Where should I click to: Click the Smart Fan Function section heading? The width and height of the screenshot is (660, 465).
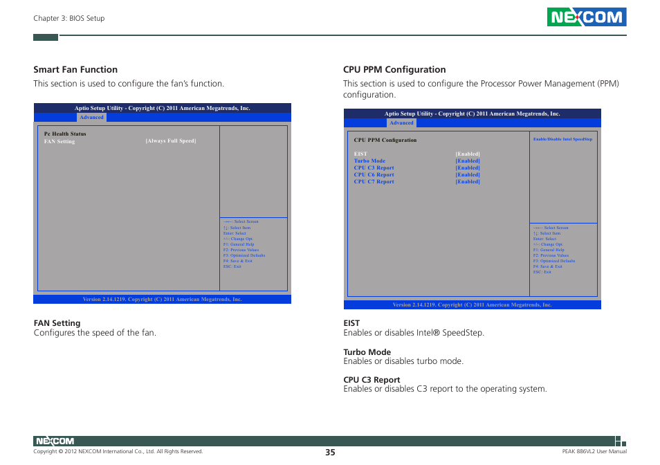pos(75,69)
